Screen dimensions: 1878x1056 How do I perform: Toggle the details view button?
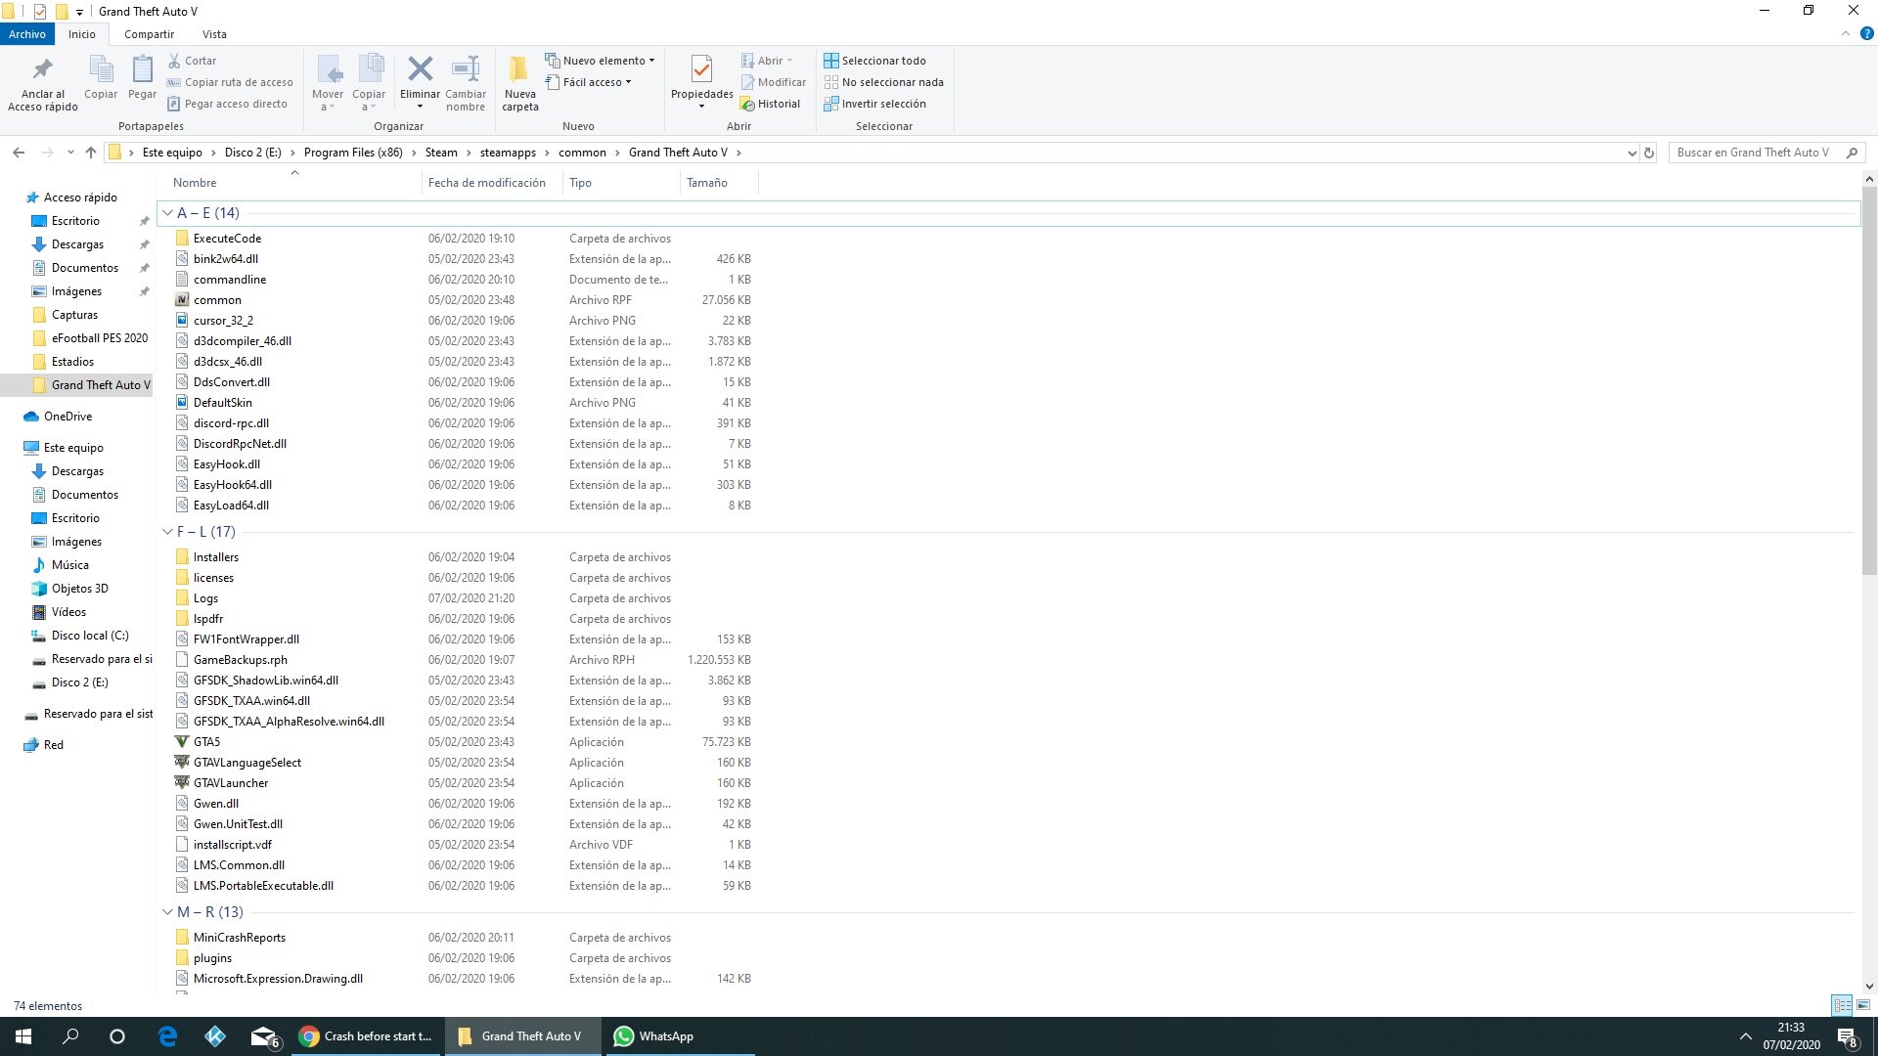click(1842, 1005)
